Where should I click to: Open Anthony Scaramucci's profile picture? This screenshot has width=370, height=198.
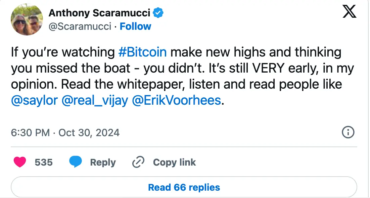click(x=27, y=20)
